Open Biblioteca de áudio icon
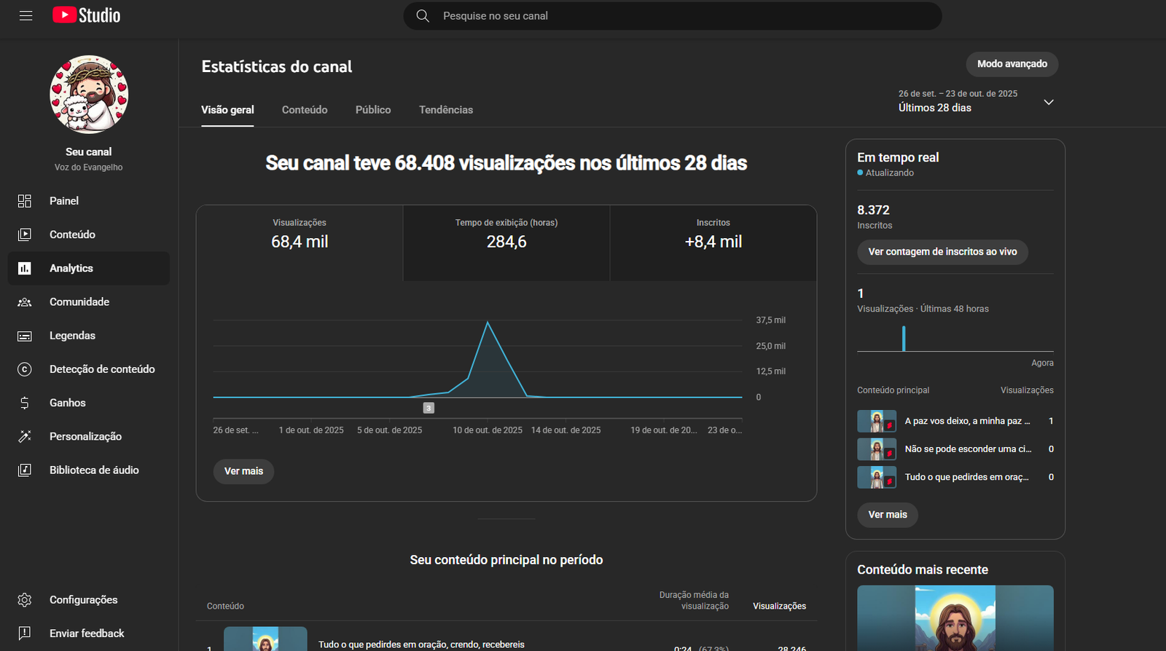This screenshot has width=1166, height=651. (x=25, y=470)
